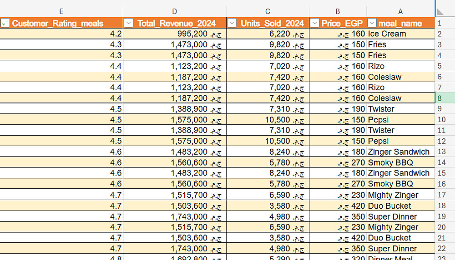The image size is (455, 260).
Task: Select the 1,483,200 revenue in row 13
Action: [x=175, y=152]
